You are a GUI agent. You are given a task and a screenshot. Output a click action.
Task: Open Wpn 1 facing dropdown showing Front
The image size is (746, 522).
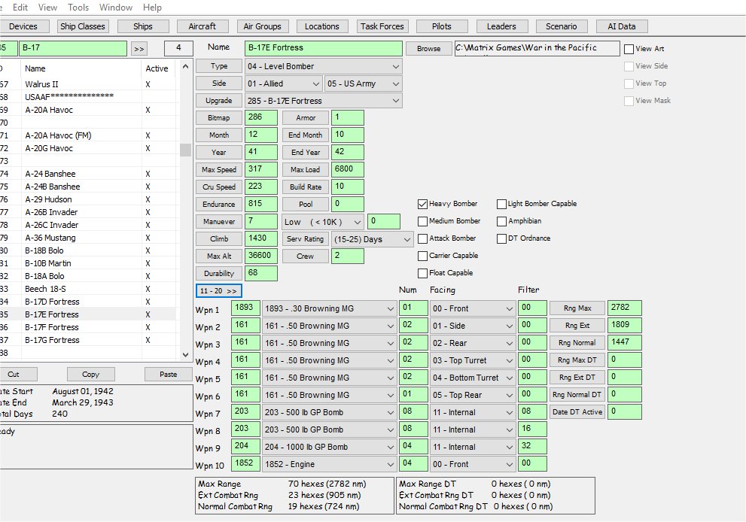click(473, 308)
